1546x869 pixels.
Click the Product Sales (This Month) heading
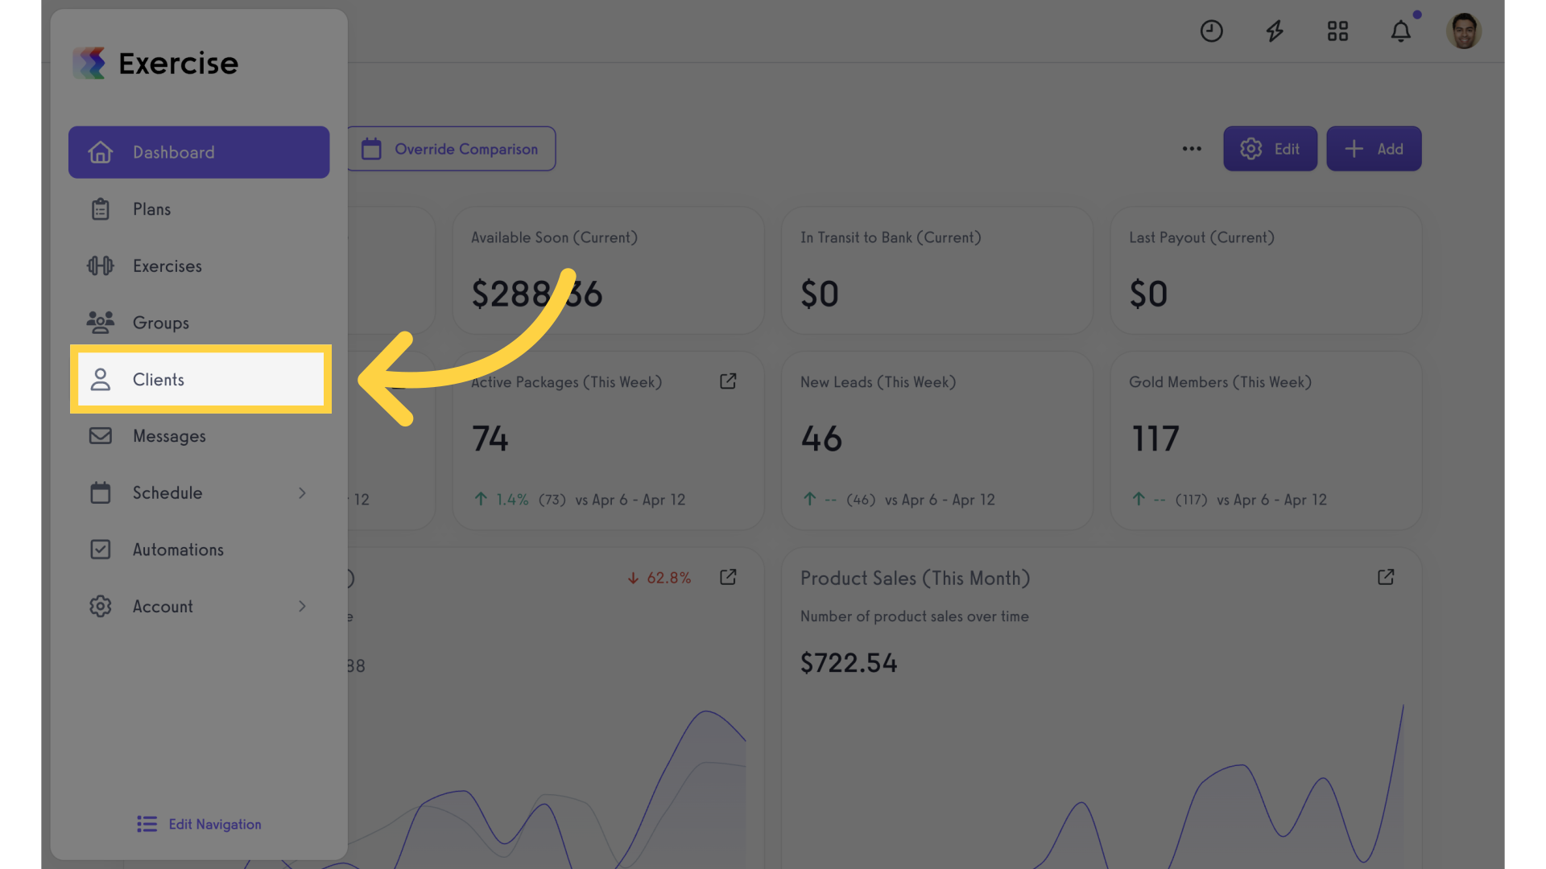(915, 579)
